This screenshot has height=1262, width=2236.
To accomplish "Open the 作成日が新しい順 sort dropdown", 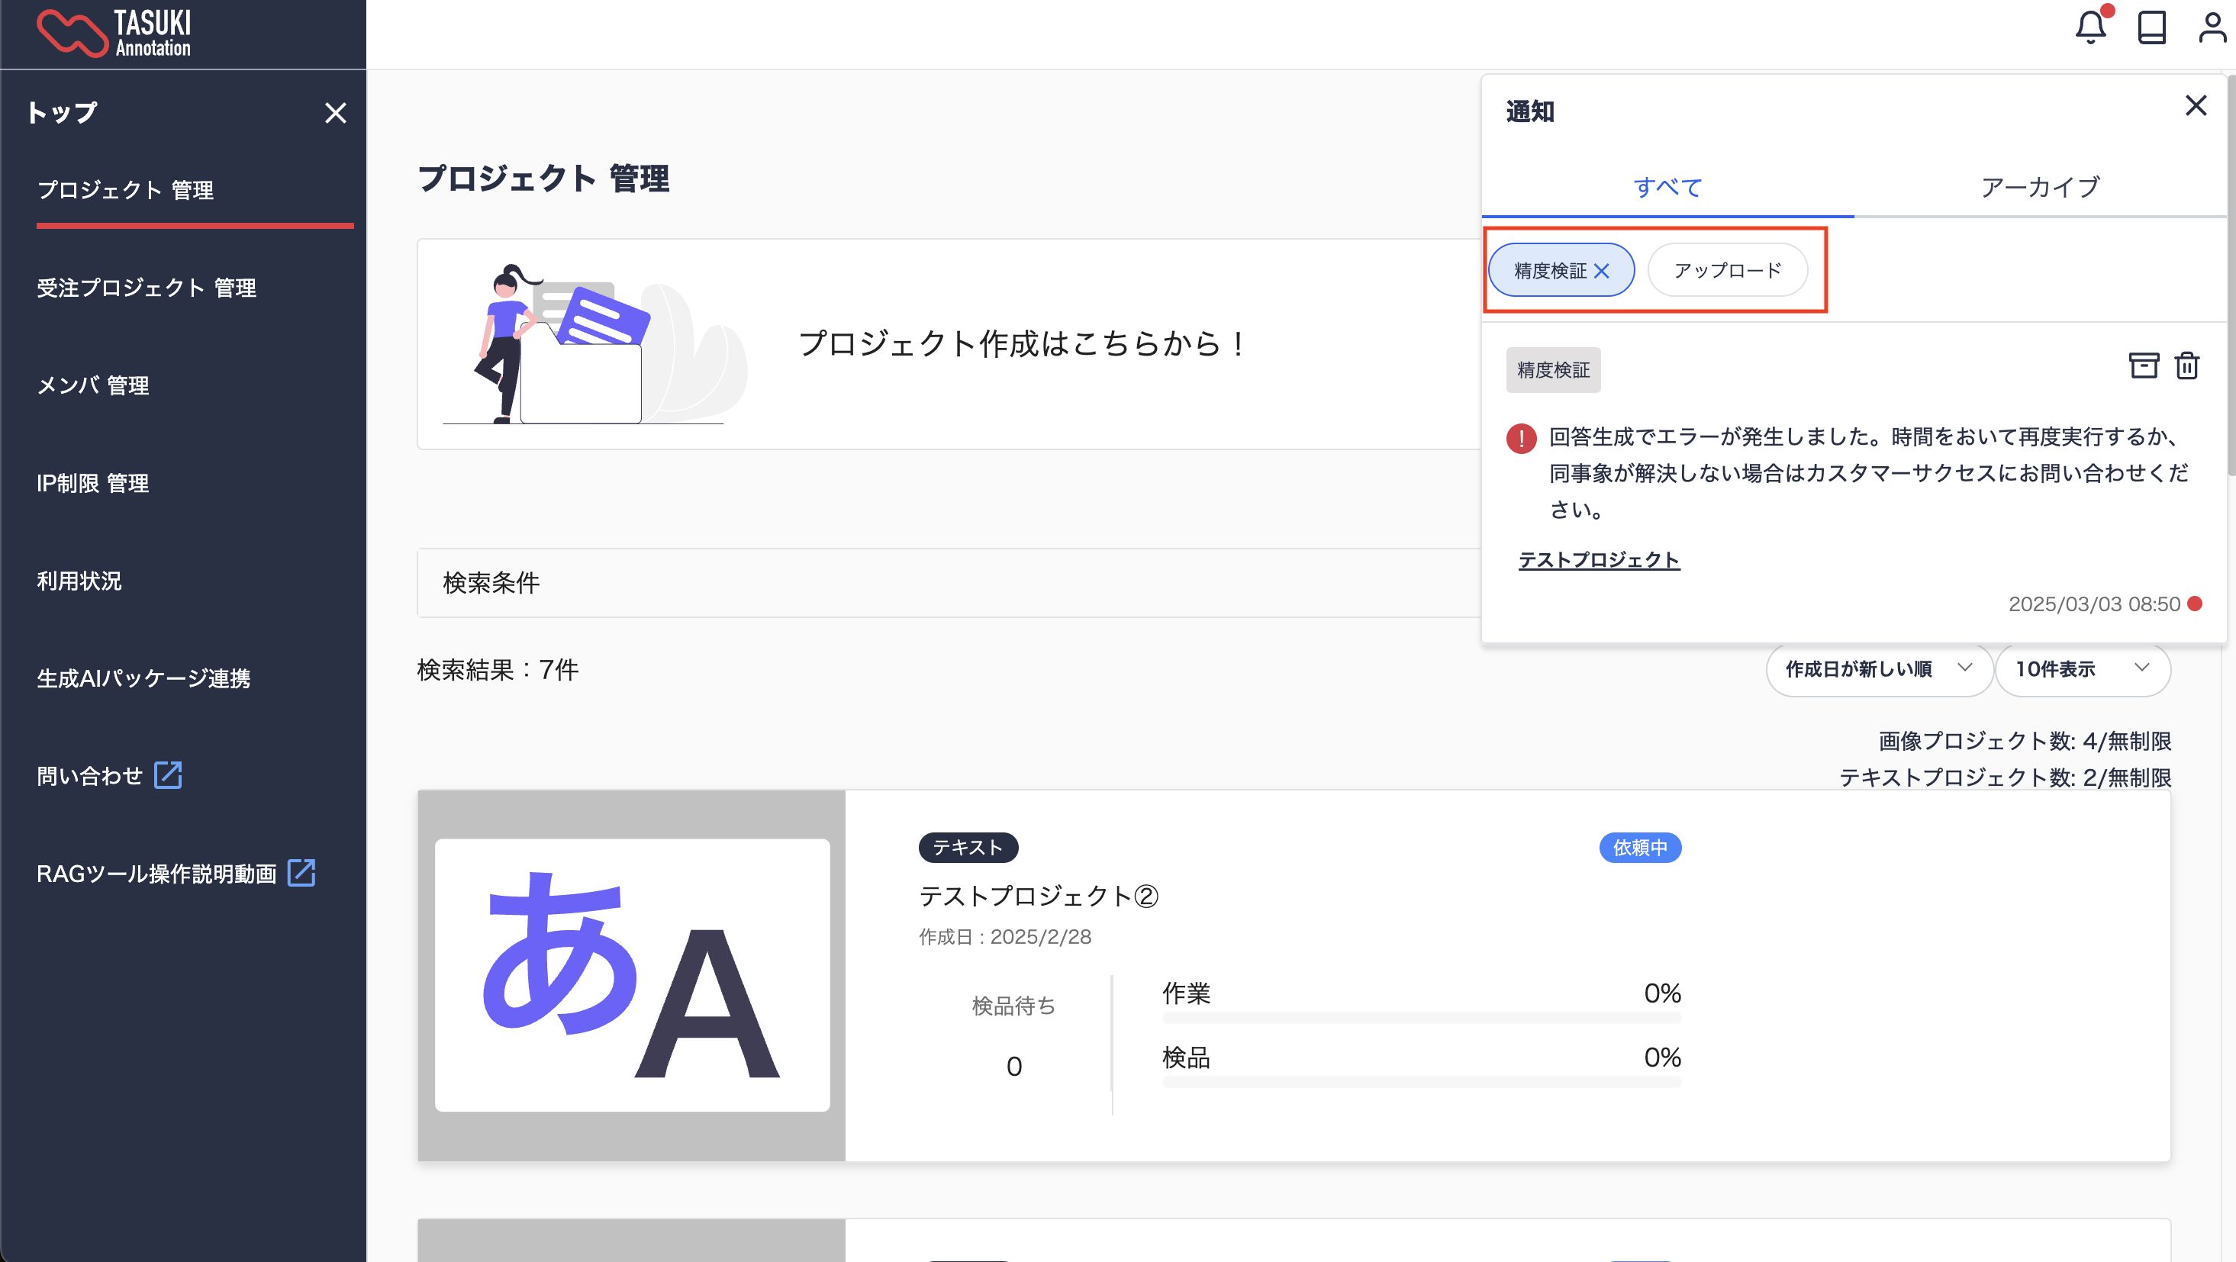I will click(x=1878, y=669).
